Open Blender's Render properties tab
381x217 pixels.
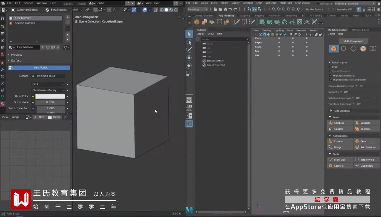point(2,27)
